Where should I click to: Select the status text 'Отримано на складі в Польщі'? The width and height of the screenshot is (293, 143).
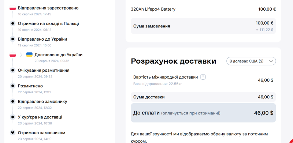click(x=48, y=23)
